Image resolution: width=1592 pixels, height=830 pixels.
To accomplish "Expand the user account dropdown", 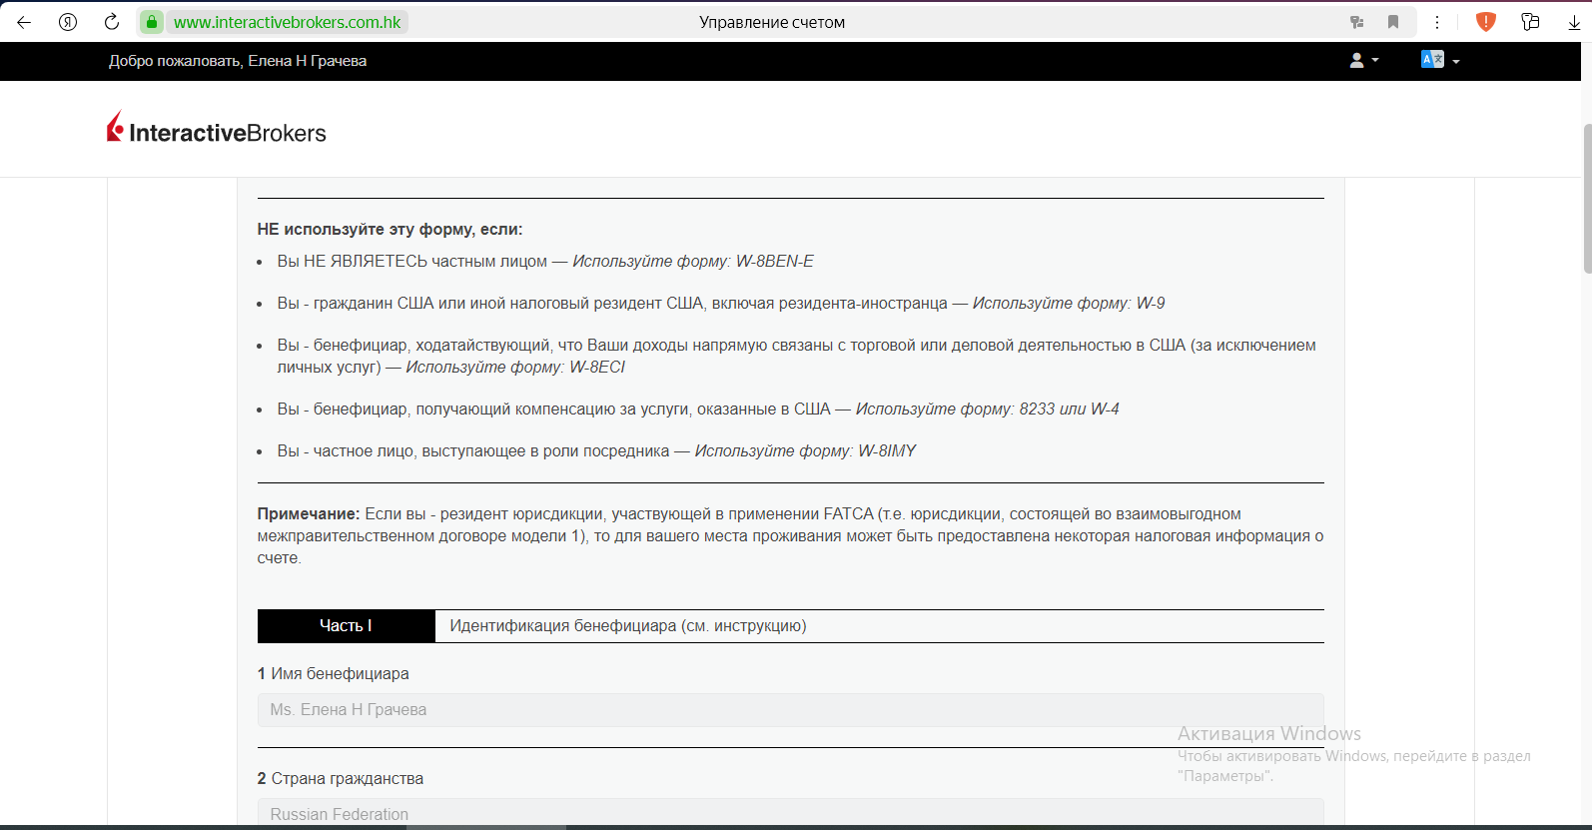I will click(1363, 61).
